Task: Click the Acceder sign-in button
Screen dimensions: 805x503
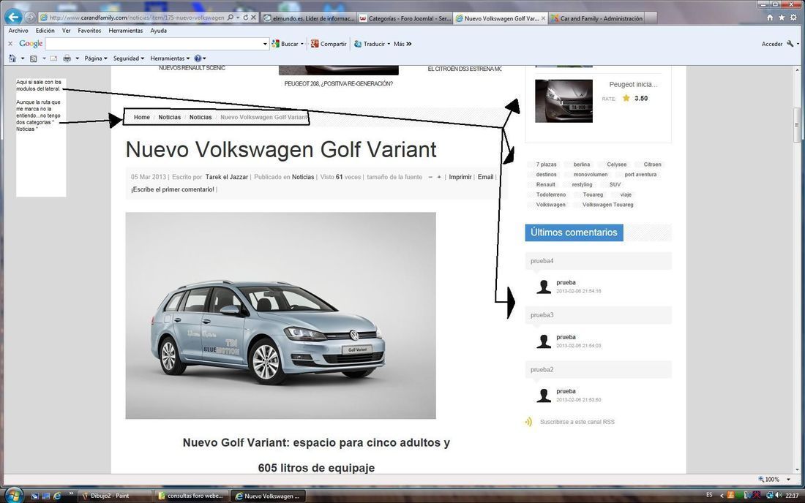Action: (771, 44)
